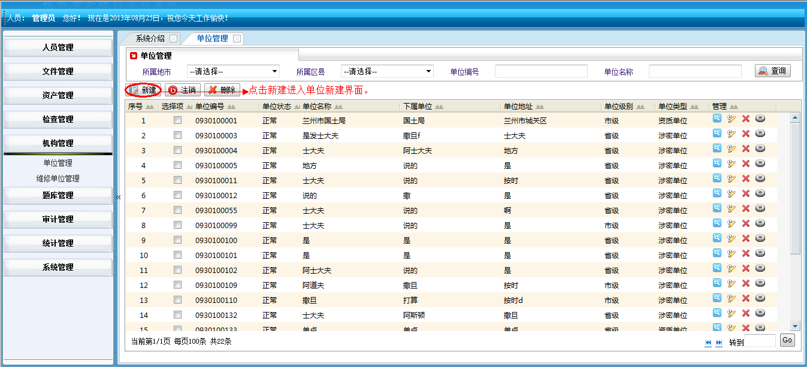This screenshot has width=807, height=367.
Task: Remove unit 0930100011 via its red X icon
Action: (746, 178)
